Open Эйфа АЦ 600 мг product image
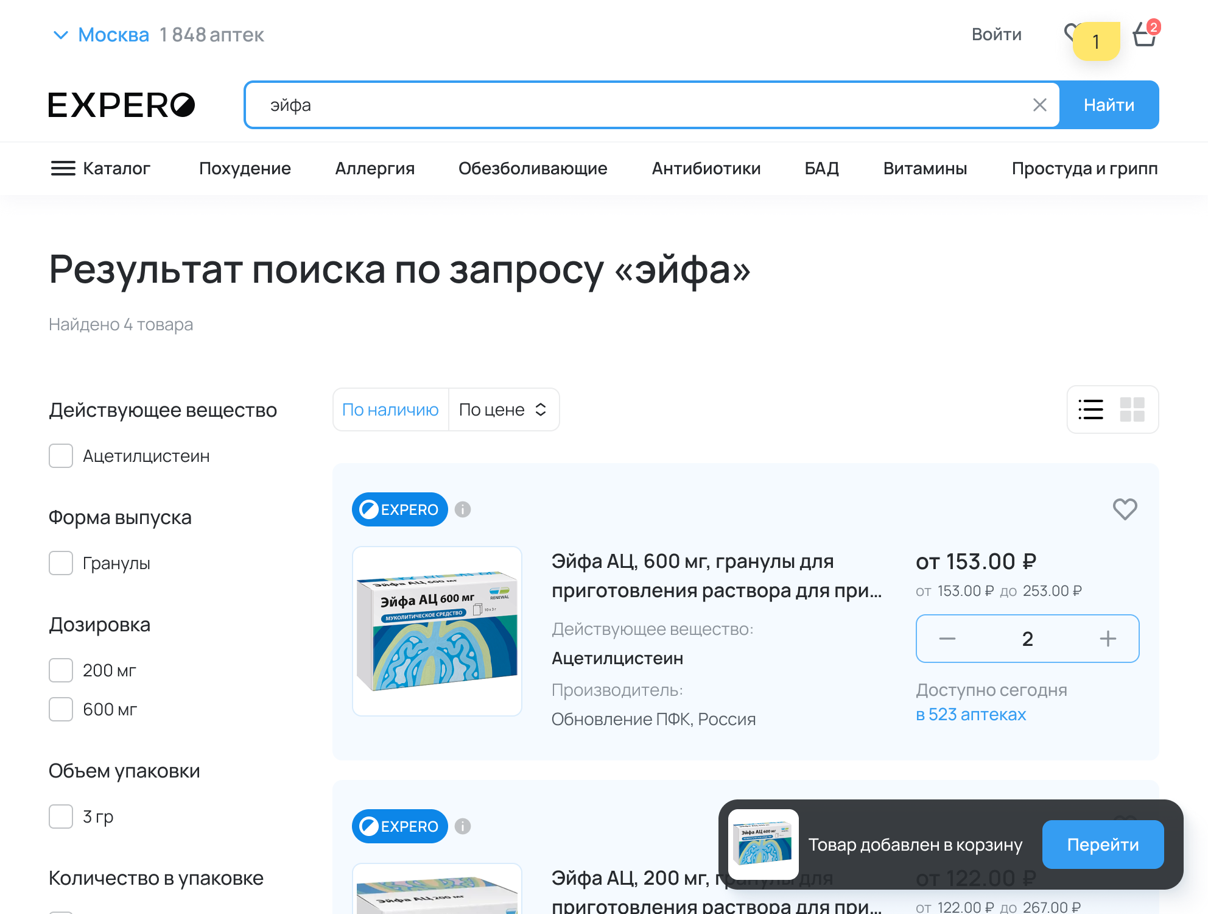The height and width of the screenshot is (914, 1208). click(437, 631)
